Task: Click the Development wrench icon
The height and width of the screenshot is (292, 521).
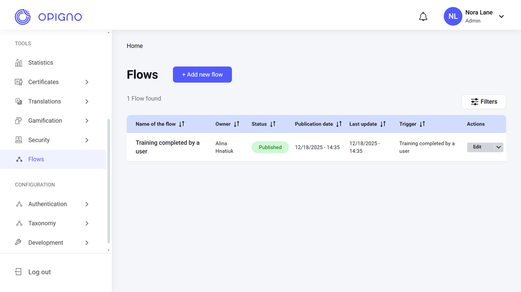Action: coord(18,242)
